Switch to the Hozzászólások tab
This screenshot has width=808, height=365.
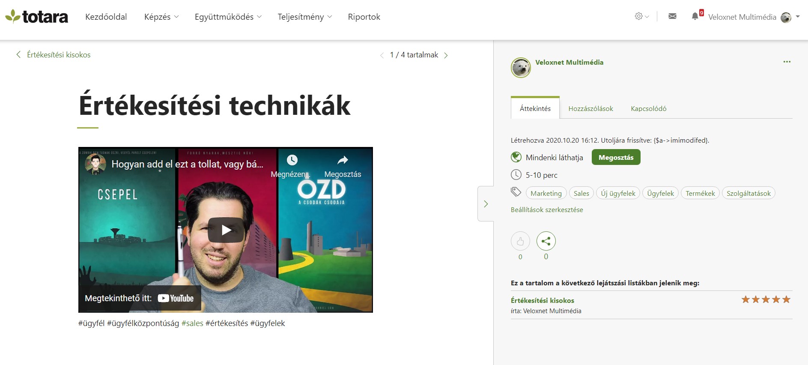590,108
